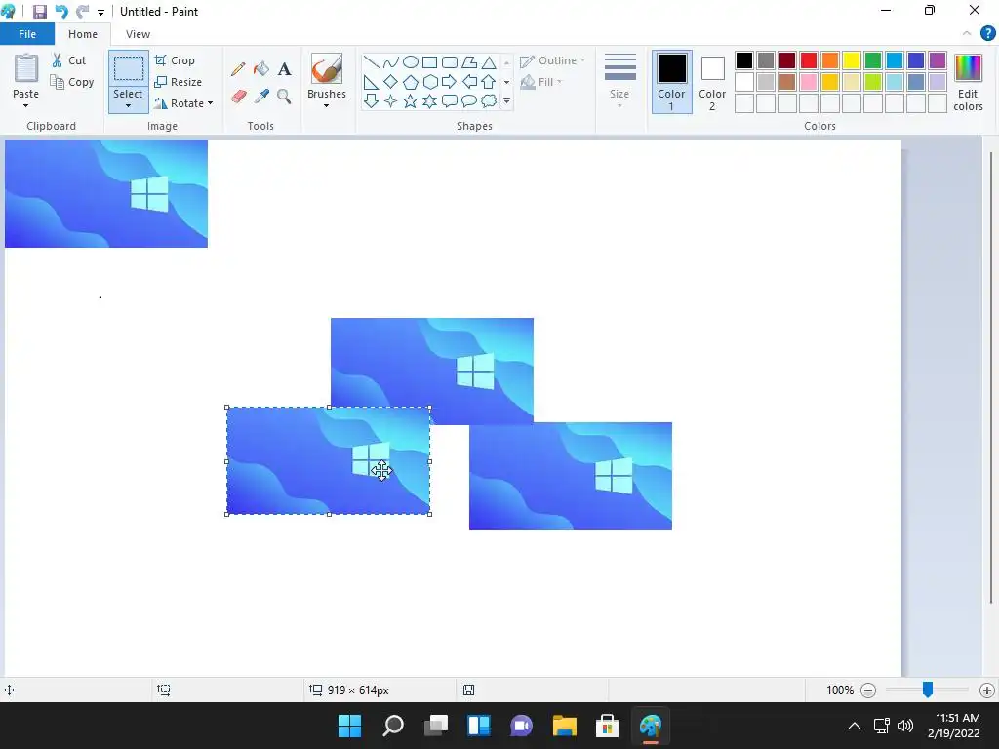Choose the Five-point star shape

point(411,101)
